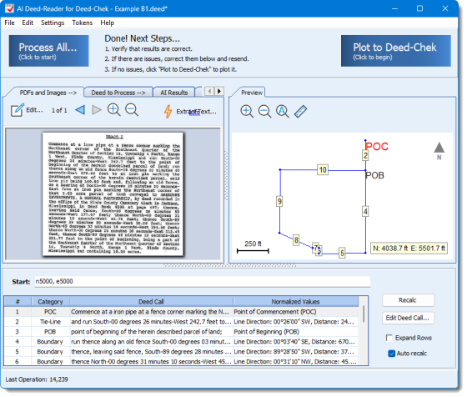Click the Normalized Values column header
Viewport: 467px width, 397px height.
pyautogui.click(x=296, y=302)
